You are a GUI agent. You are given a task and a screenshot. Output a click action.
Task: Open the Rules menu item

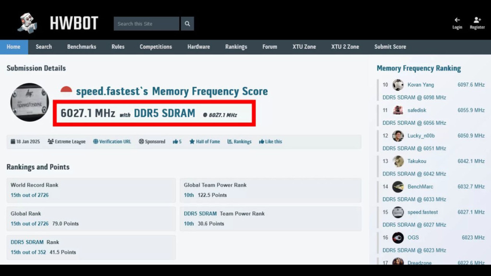tap(118, 47)
